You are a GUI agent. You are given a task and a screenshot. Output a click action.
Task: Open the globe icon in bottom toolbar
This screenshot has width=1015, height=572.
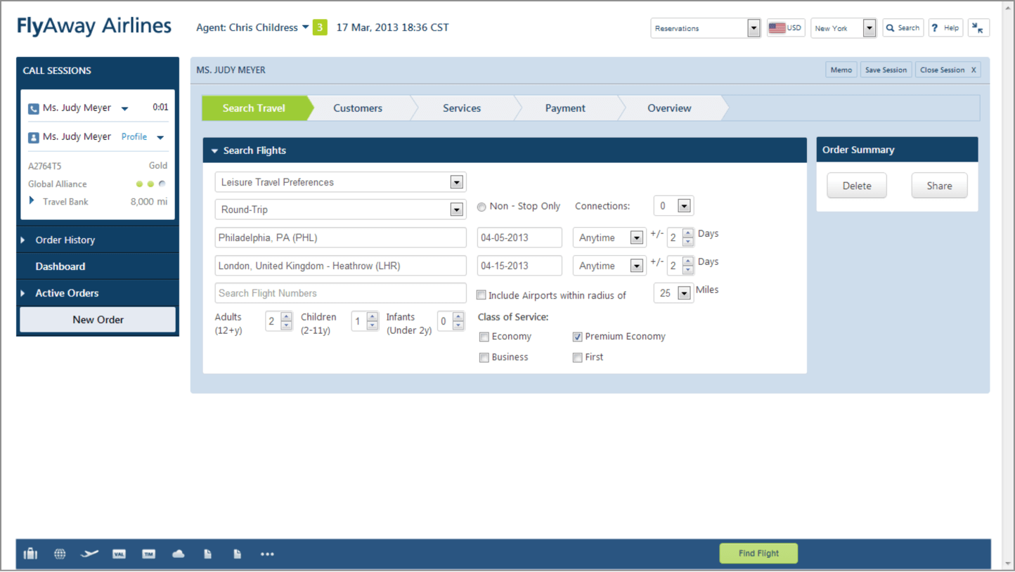60,554
